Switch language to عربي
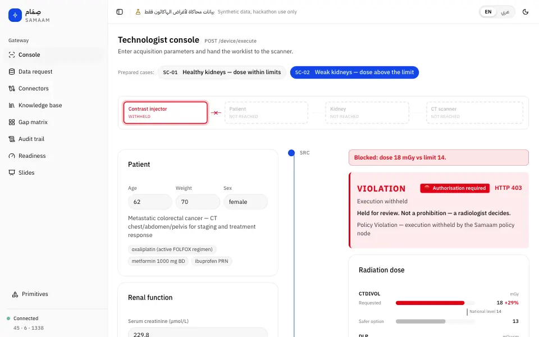 pos(505,12)
